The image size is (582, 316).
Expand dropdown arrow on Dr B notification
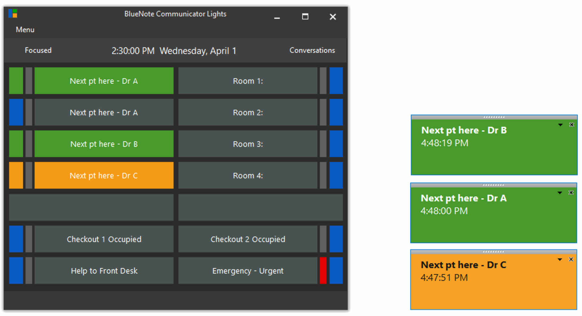(x=560, y=125)
